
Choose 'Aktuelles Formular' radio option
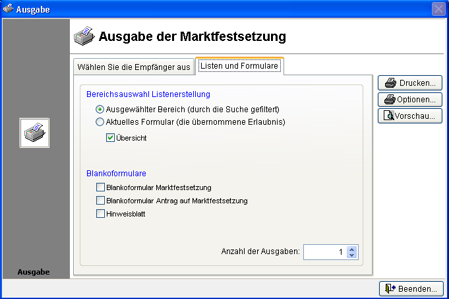click(x=100, y=121)
